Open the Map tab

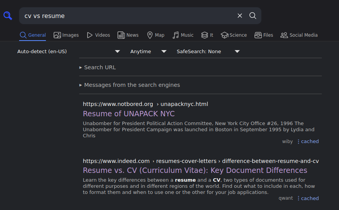[x=156, y=35]
